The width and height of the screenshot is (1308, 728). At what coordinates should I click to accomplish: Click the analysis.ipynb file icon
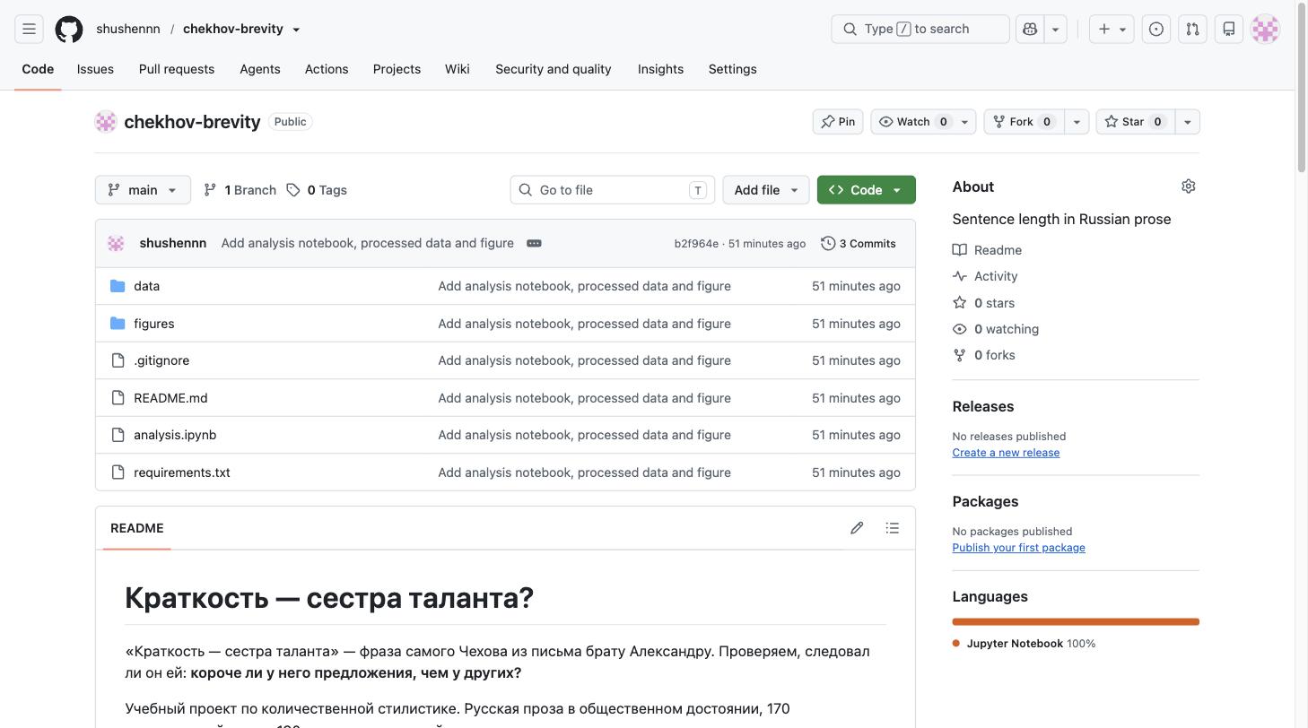click(118, 435)
